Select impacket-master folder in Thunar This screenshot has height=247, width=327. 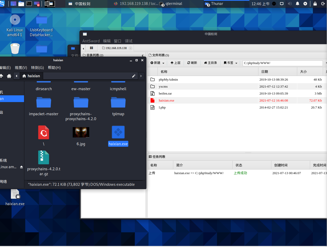tap(44, 106)
